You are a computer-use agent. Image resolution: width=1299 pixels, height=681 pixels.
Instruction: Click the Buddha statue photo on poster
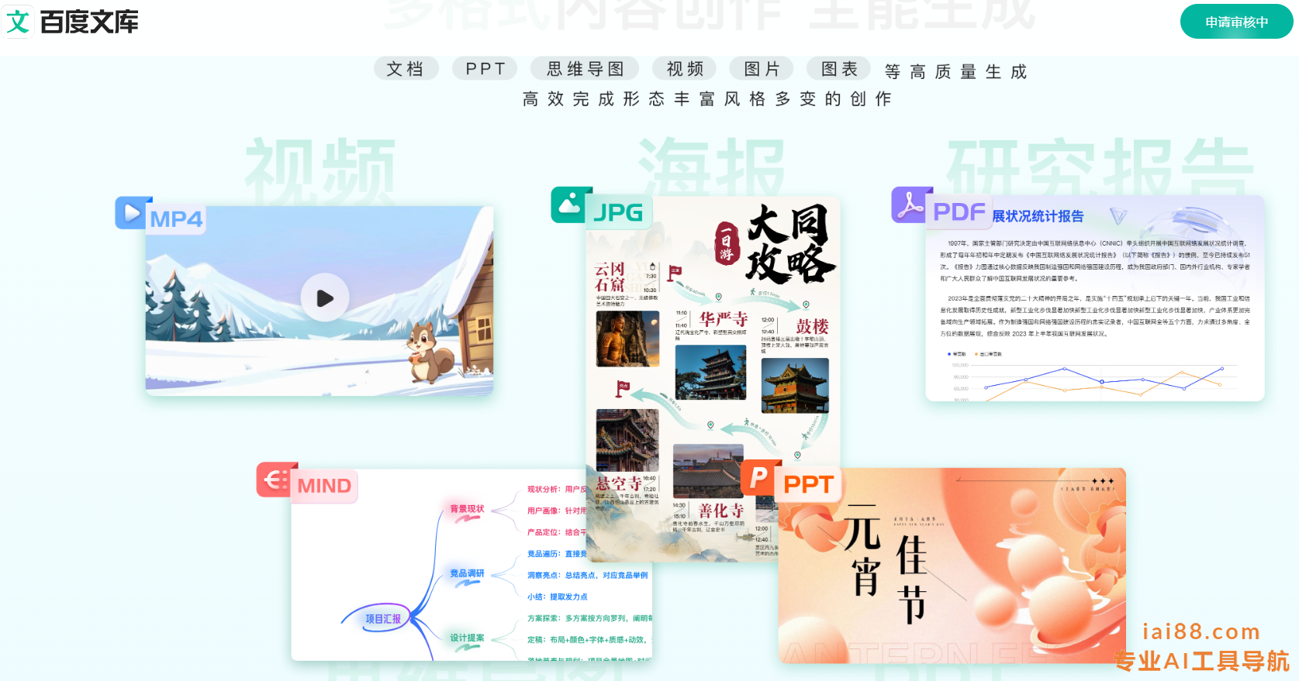(x=627, y=339)
